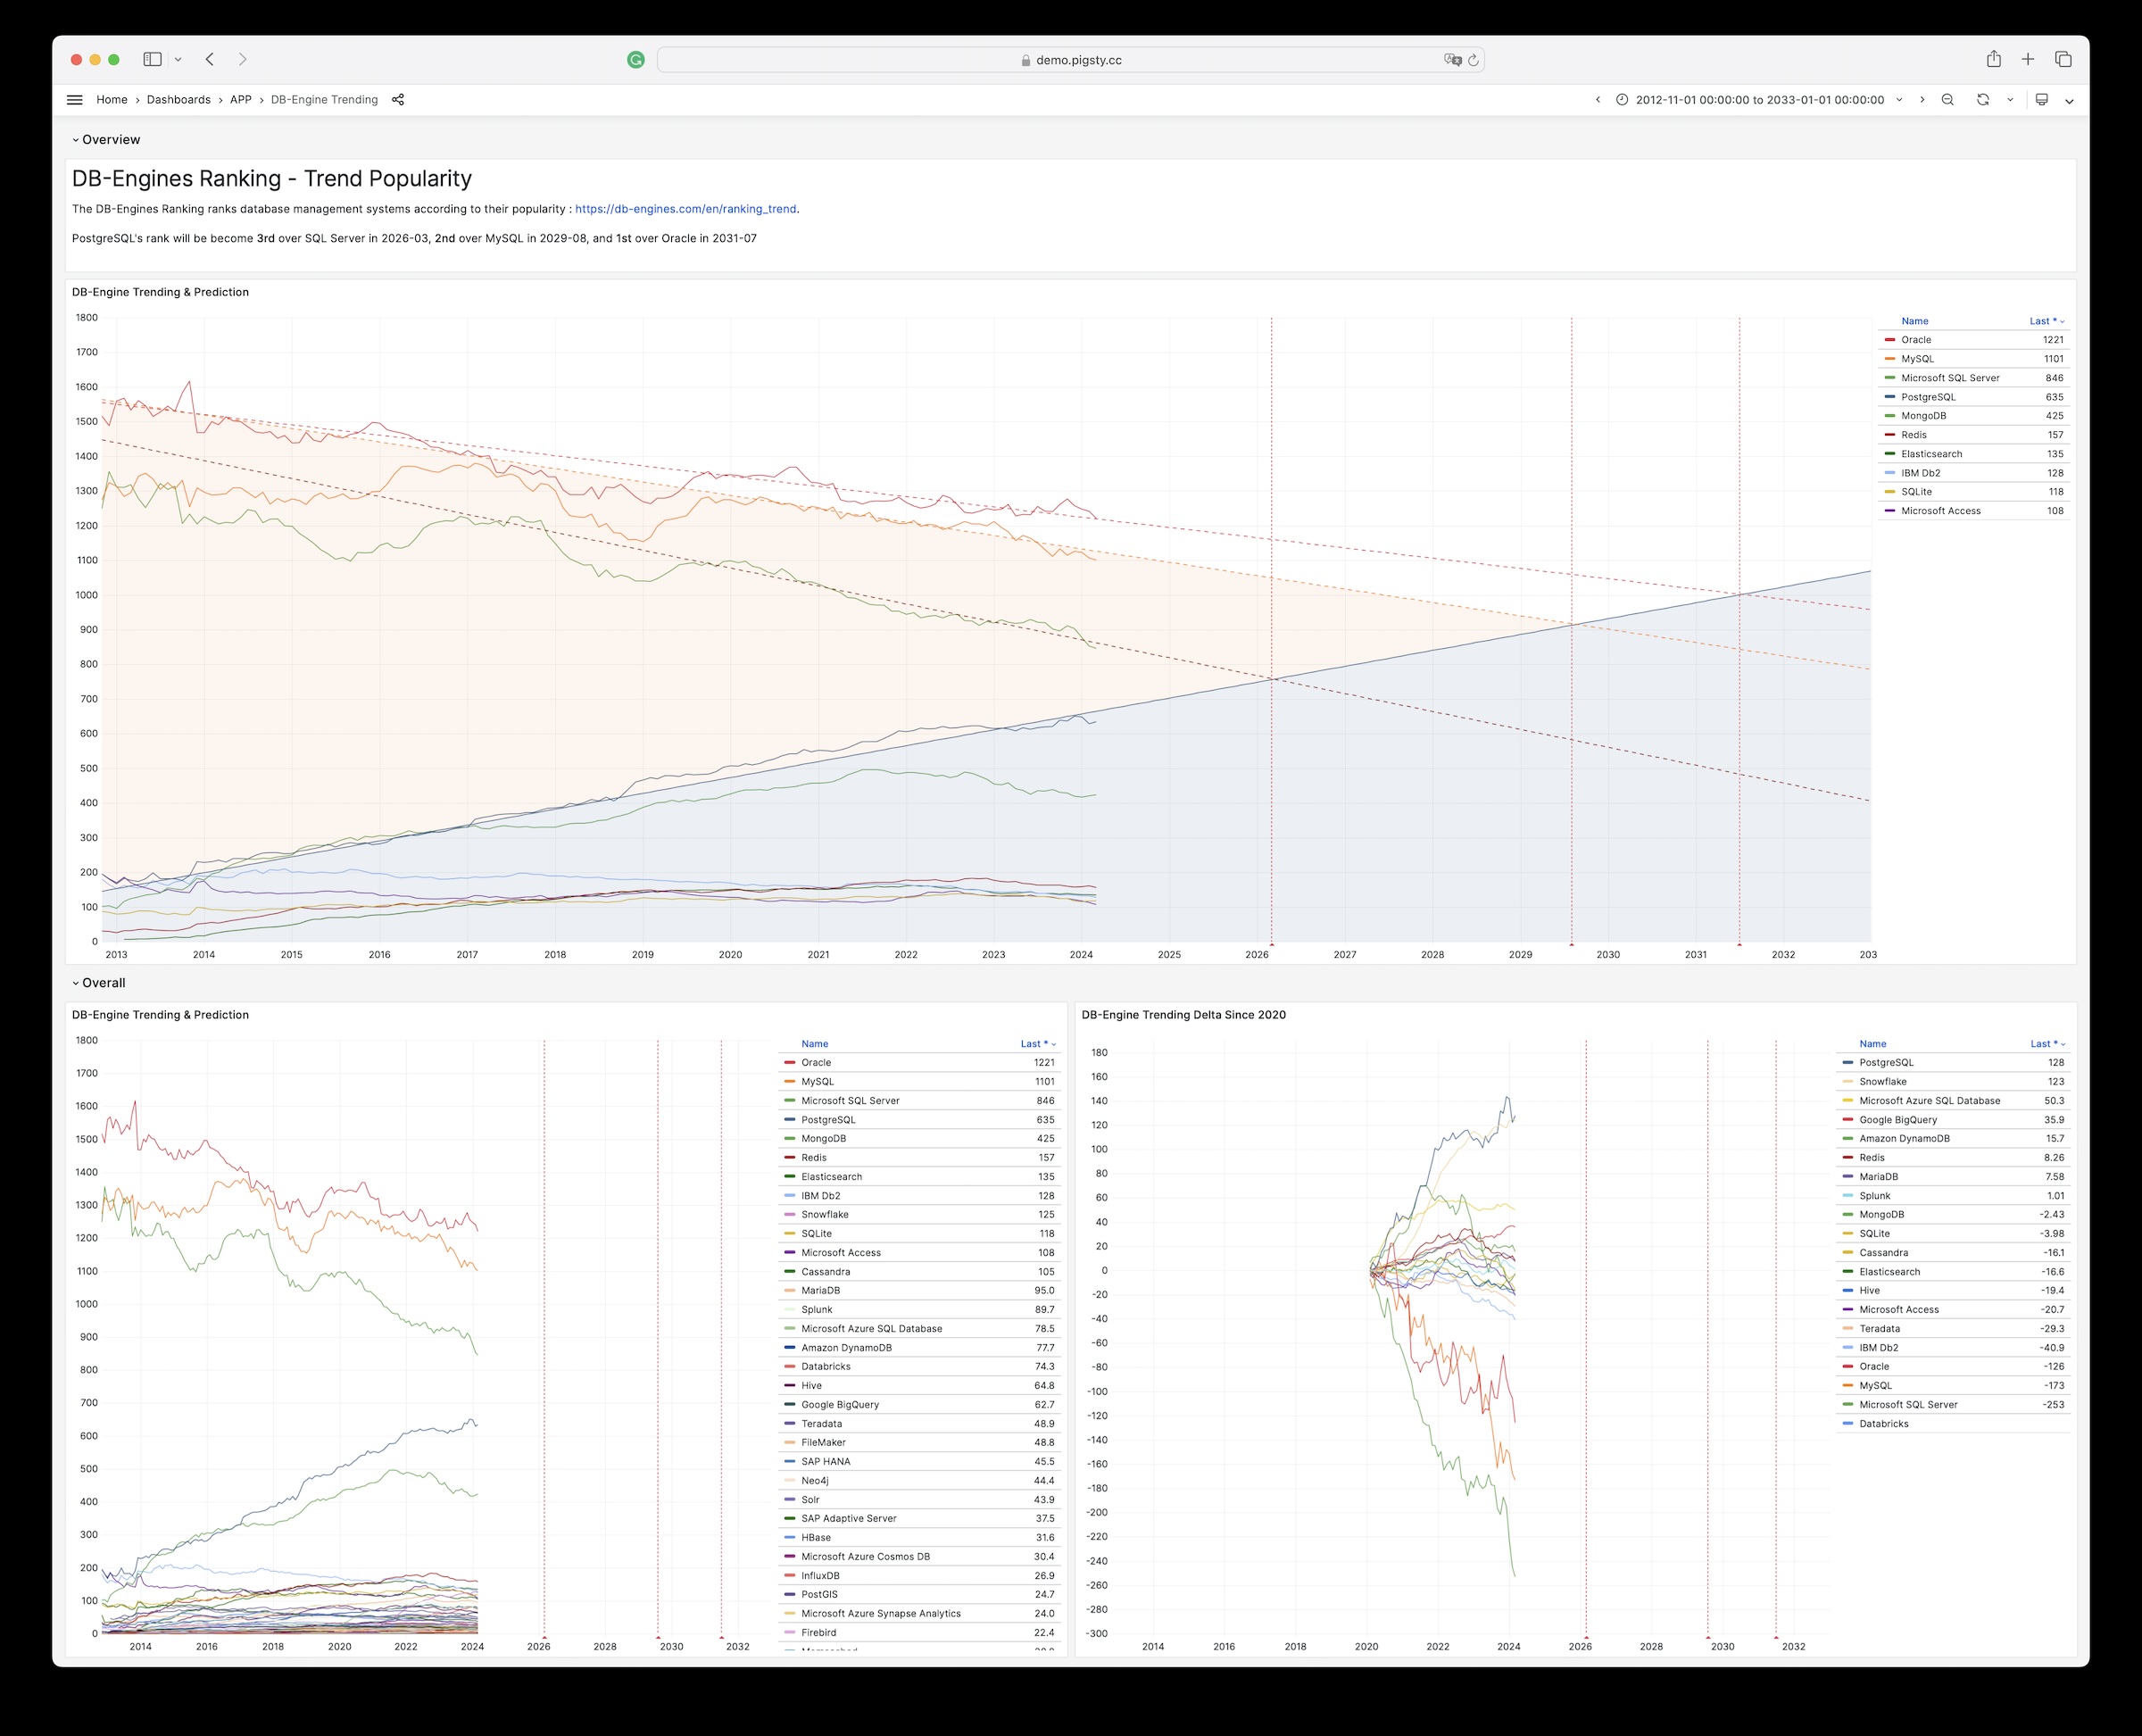
Task: Shift time range backward
Action: click(x=1597, y=100)
